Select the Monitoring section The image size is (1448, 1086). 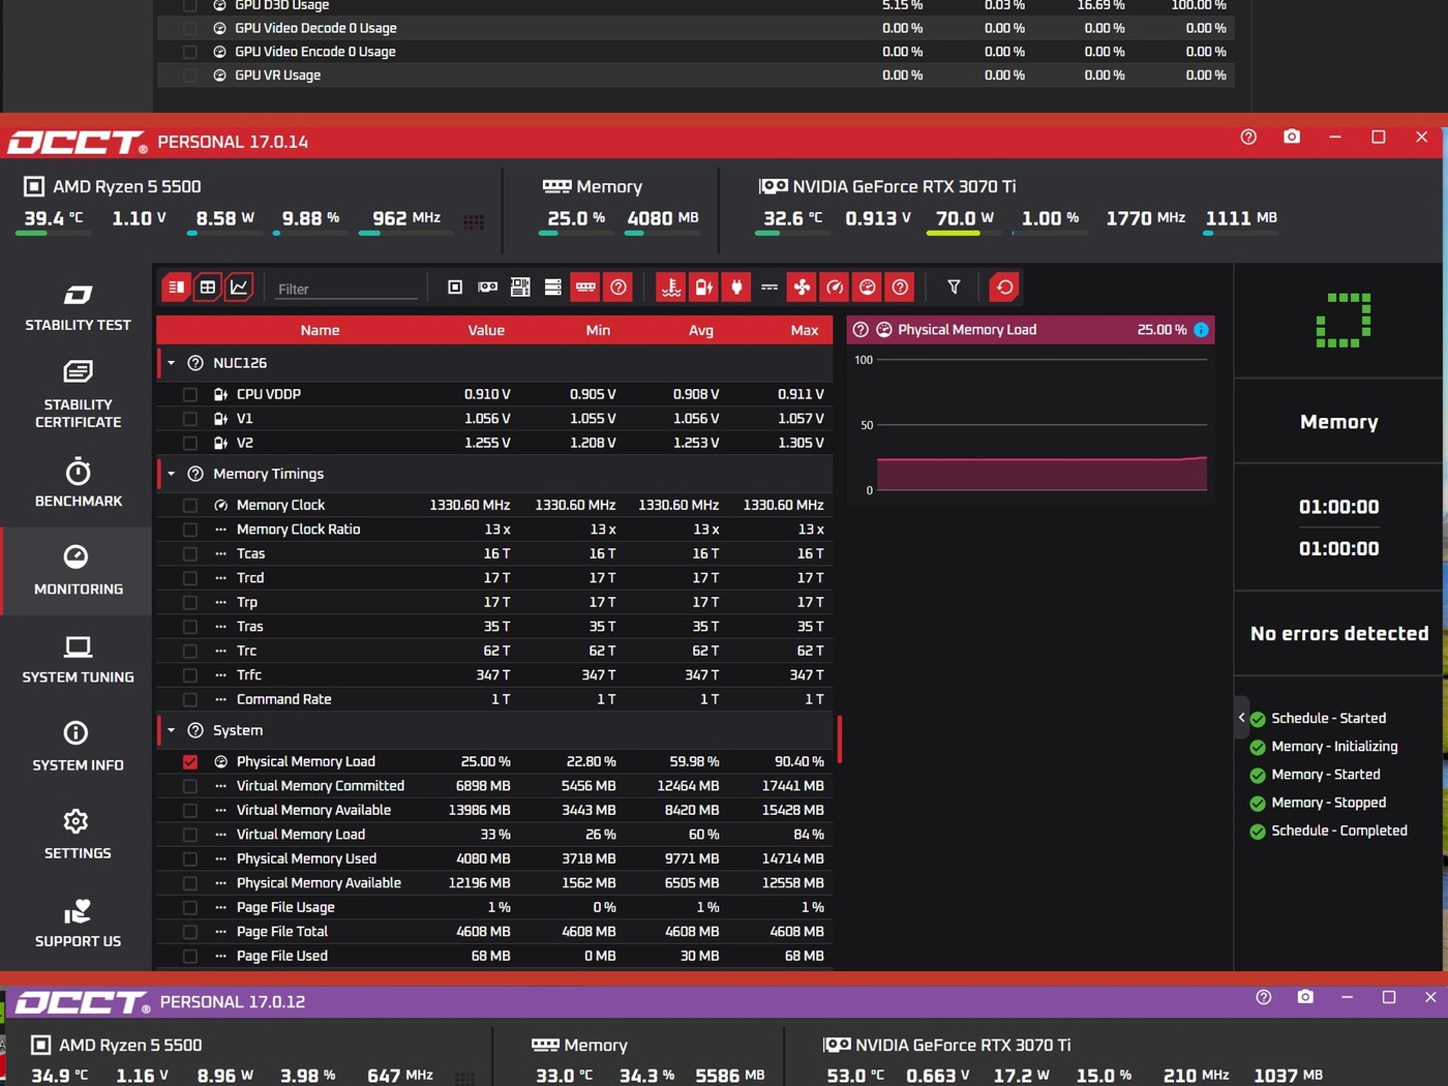[x=78, y=571]
